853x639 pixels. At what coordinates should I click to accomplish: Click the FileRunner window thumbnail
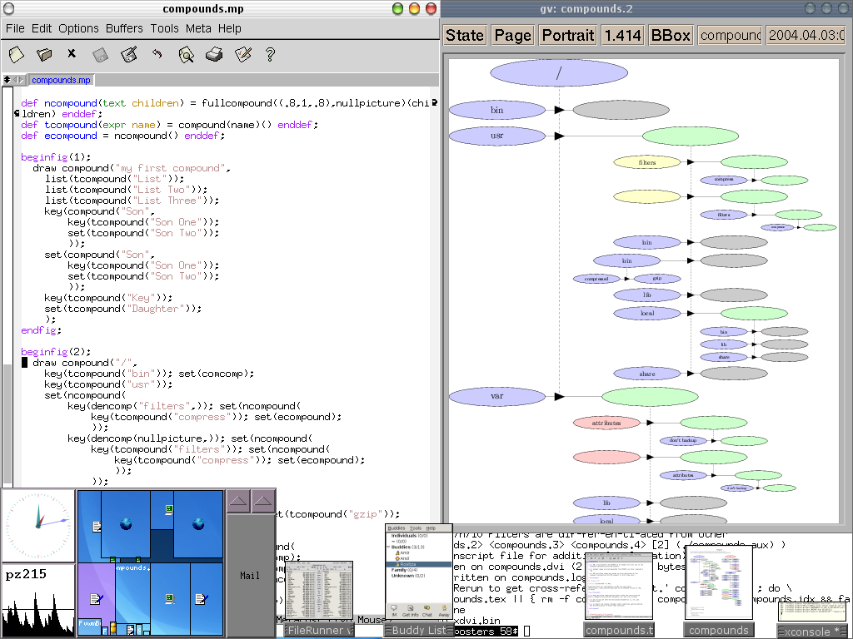(x=319, y=592)
